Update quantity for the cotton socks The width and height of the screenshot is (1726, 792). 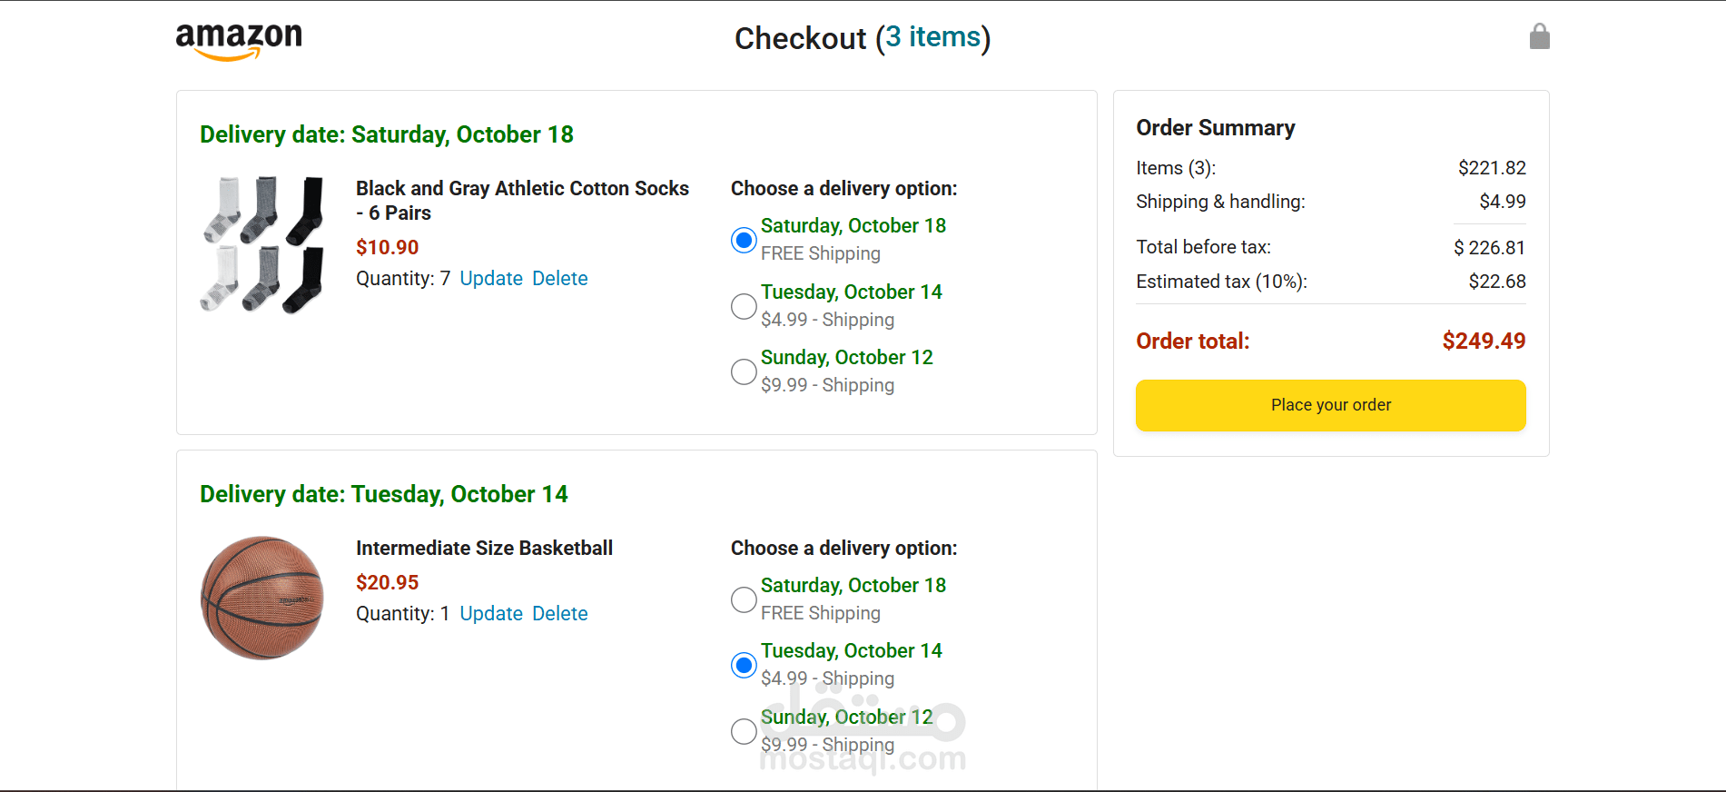(x=491, y=279)
